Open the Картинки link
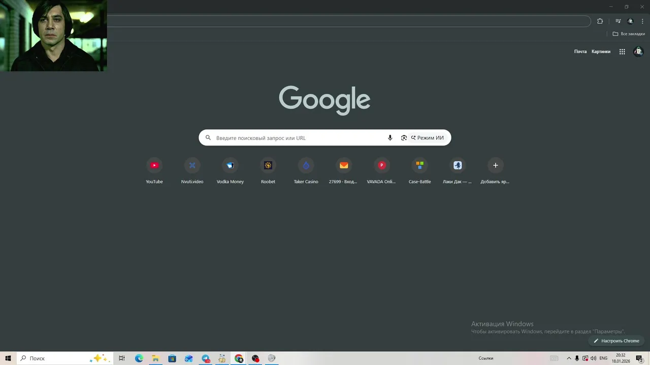The width and height of the screenshot is (650, 365). (601, 52)
